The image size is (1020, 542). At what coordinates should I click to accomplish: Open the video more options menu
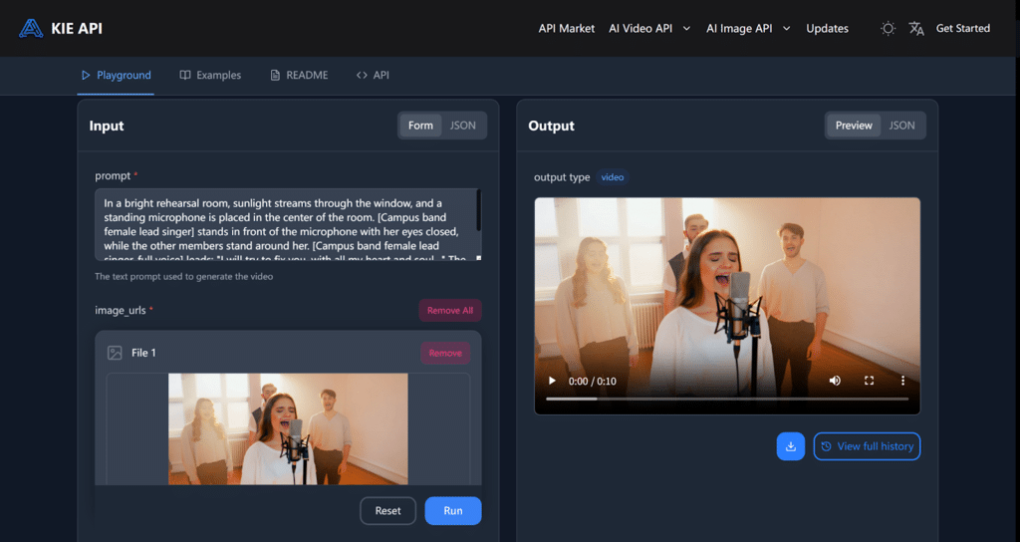click(902, 381)
